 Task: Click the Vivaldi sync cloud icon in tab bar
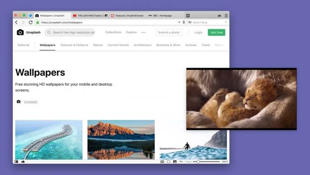[x=219, y=16]
